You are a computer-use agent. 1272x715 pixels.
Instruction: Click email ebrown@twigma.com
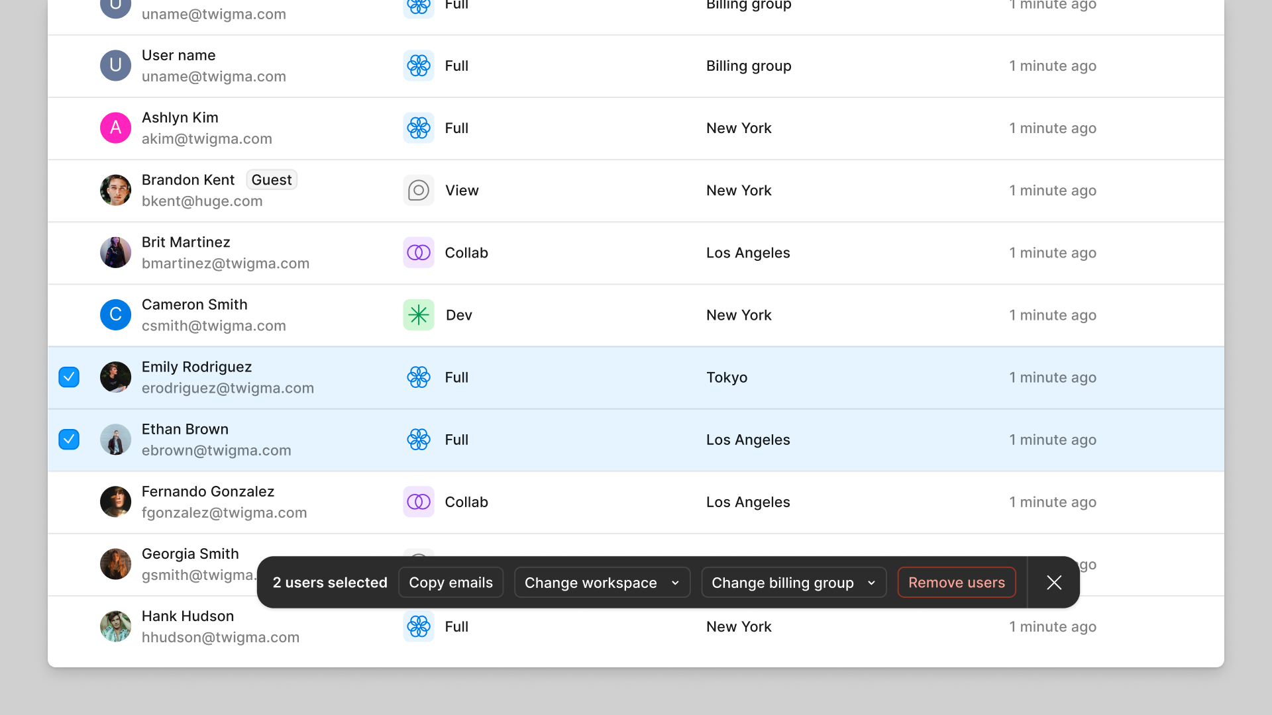tap(216, 450)
